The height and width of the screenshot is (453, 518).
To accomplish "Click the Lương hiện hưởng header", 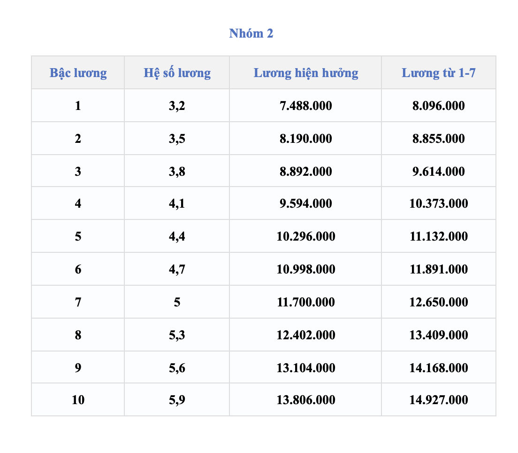I will coord(305,73).
